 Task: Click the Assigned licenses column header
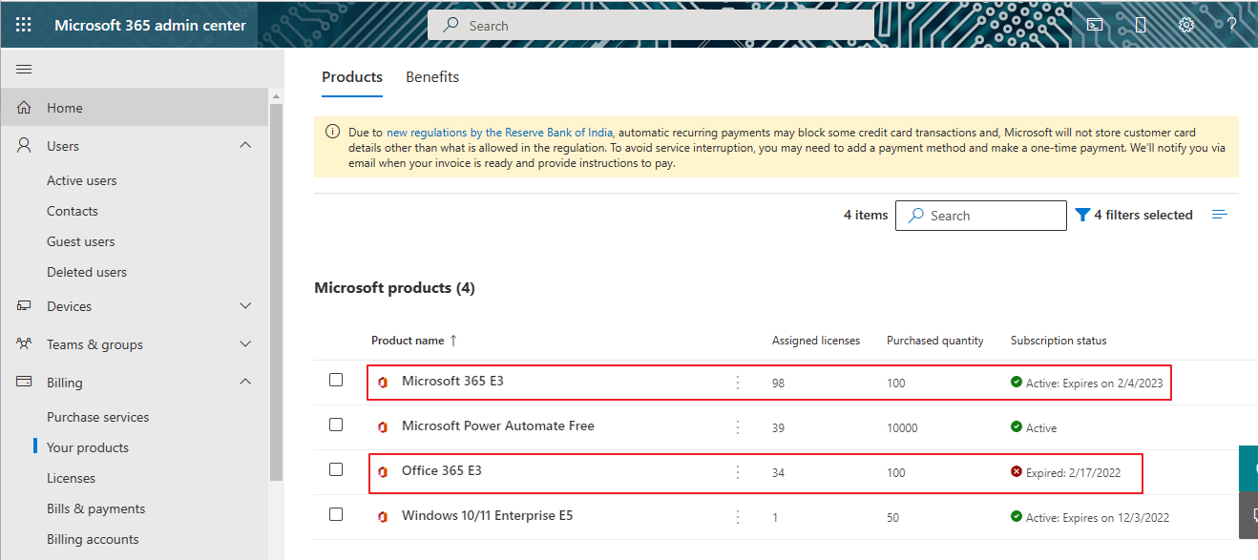tap(816, 341)
